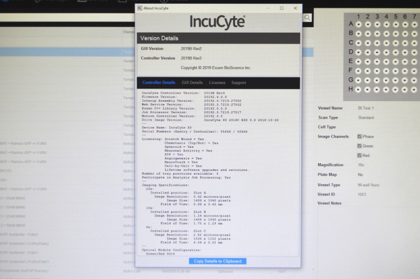
Task: Select well A1 on the plate map
Action: [359, 24]
